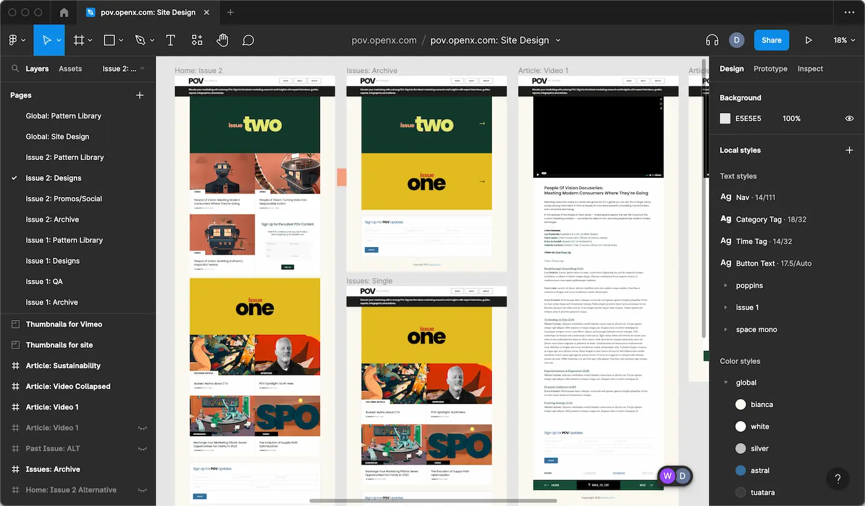
Task: Click the Share button
Action: [x=772, y=40]
